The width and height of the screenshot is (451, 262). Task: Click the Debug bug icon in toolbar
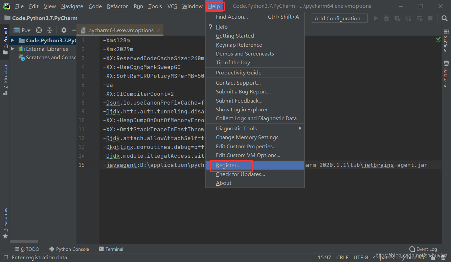click(x=386, y=18)
